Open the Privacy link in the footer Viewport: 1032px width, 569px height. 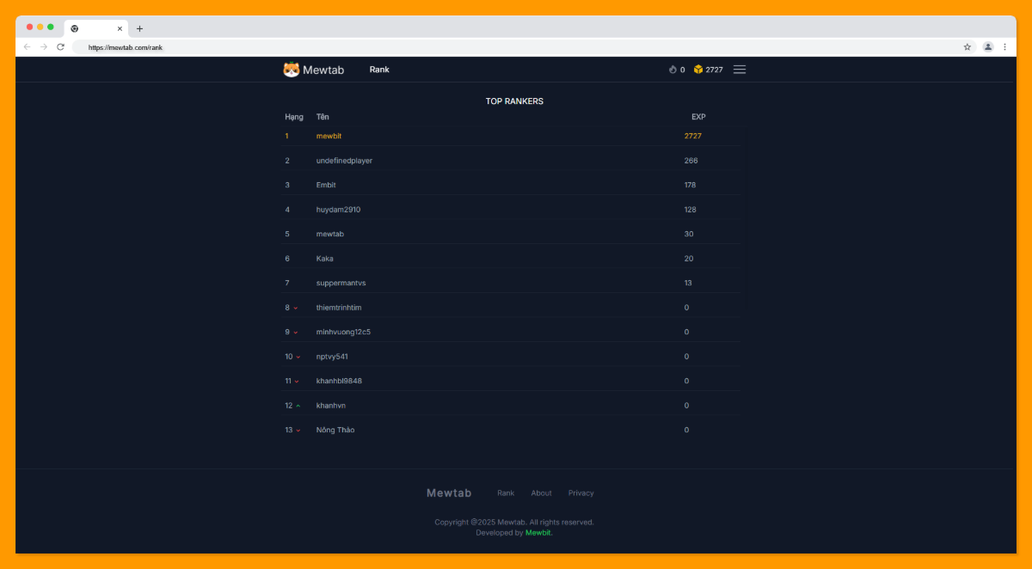(580, 493)
